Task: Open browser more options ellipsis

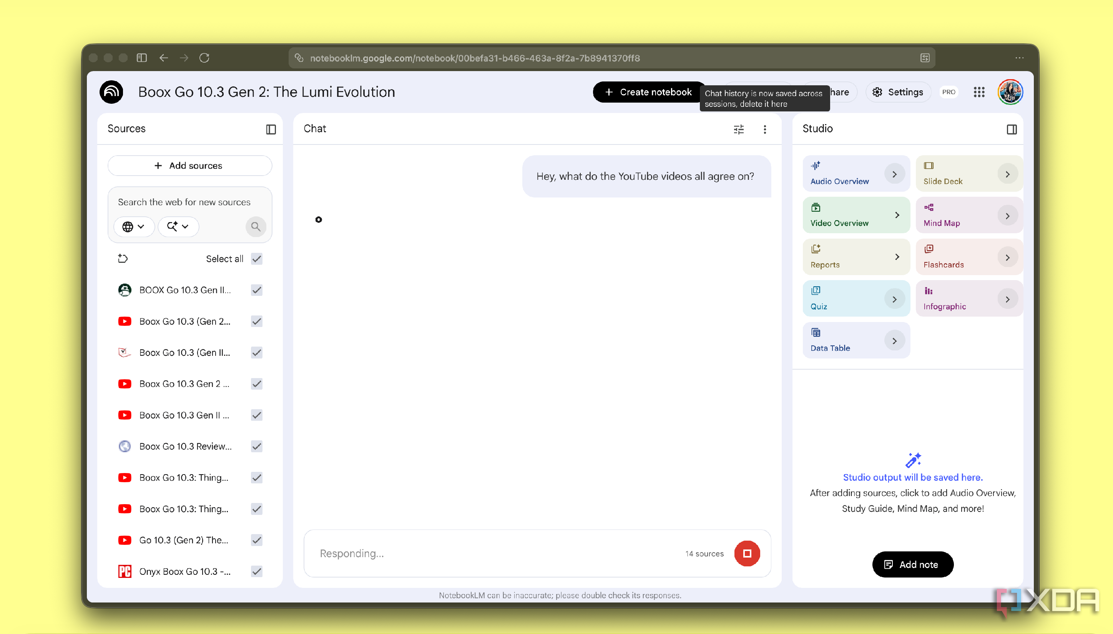Action: point(1019,58)
